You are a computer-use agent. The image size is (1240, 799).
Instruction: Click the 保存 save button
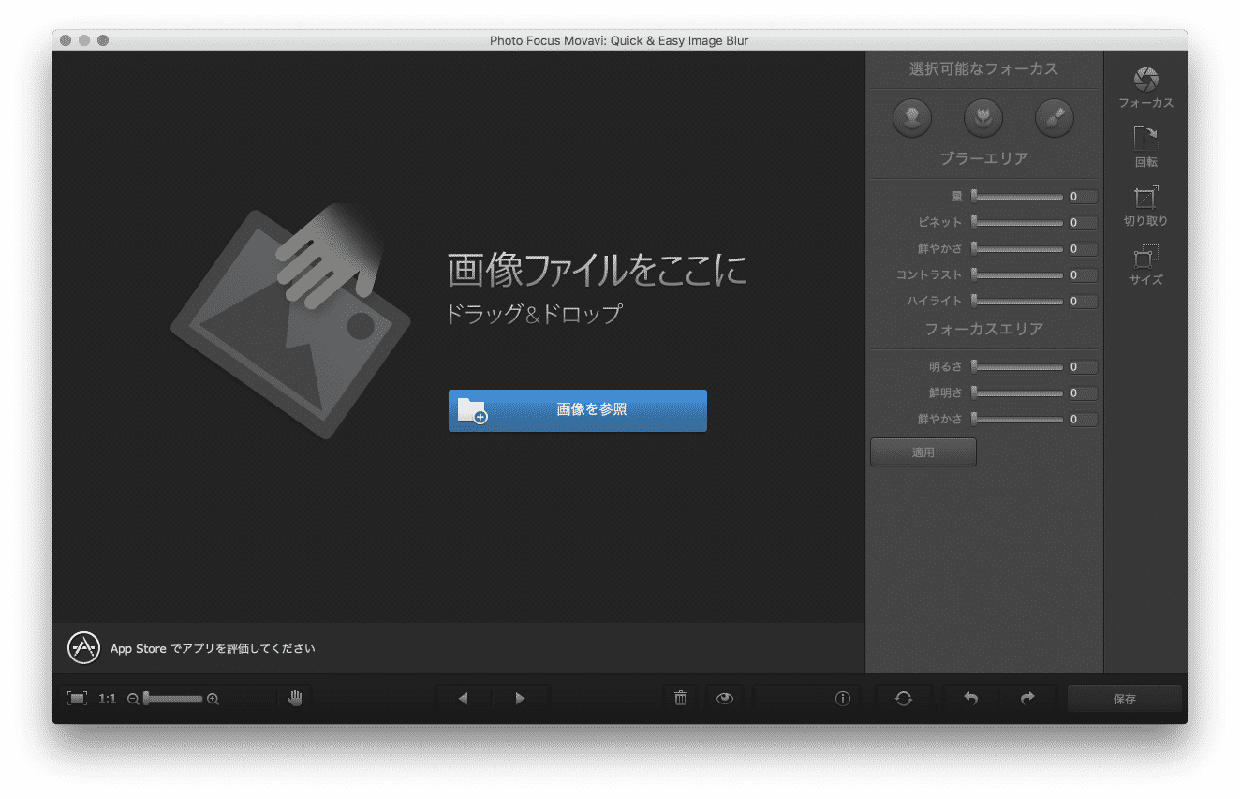(x=1125, y=699)
